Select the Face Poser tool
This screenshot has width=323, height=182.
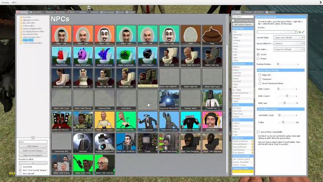pyautogui.click(x=237, y=111)
